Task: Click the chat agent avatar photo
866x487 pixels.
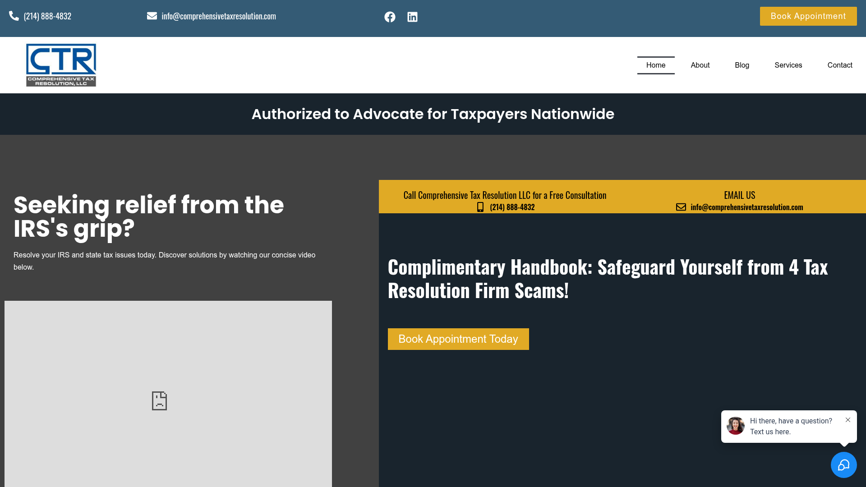Action: click(735, 426)
